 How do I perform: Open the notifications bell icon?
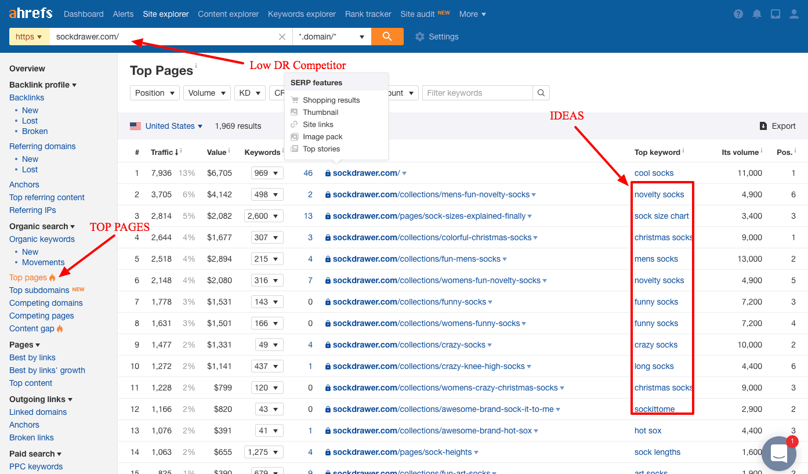click(x=757, y=14)
